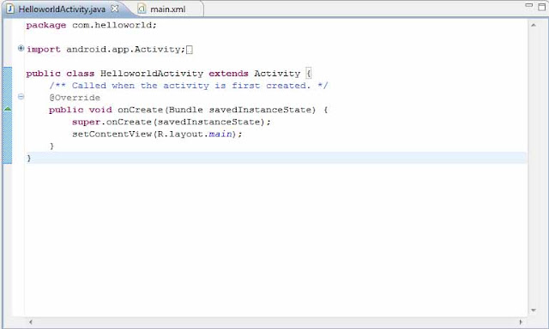
Task: Open the main.xml editor tab
Action: point(168,9)
